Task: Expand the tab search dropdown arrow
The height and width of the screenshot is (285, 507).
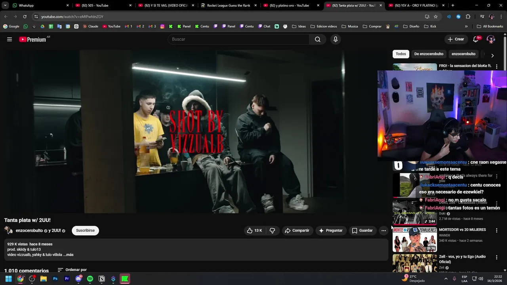Action: (x=5, y=6)
